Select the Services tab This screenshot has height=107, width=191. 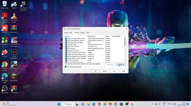[77, 33]
